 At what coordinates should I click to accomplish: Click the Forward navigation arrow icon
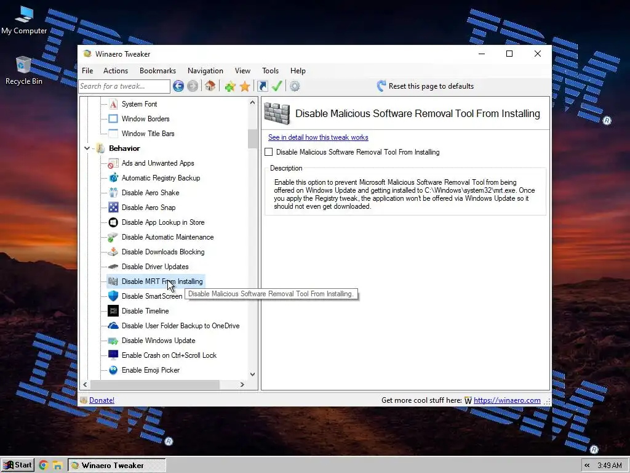[193, 86]
